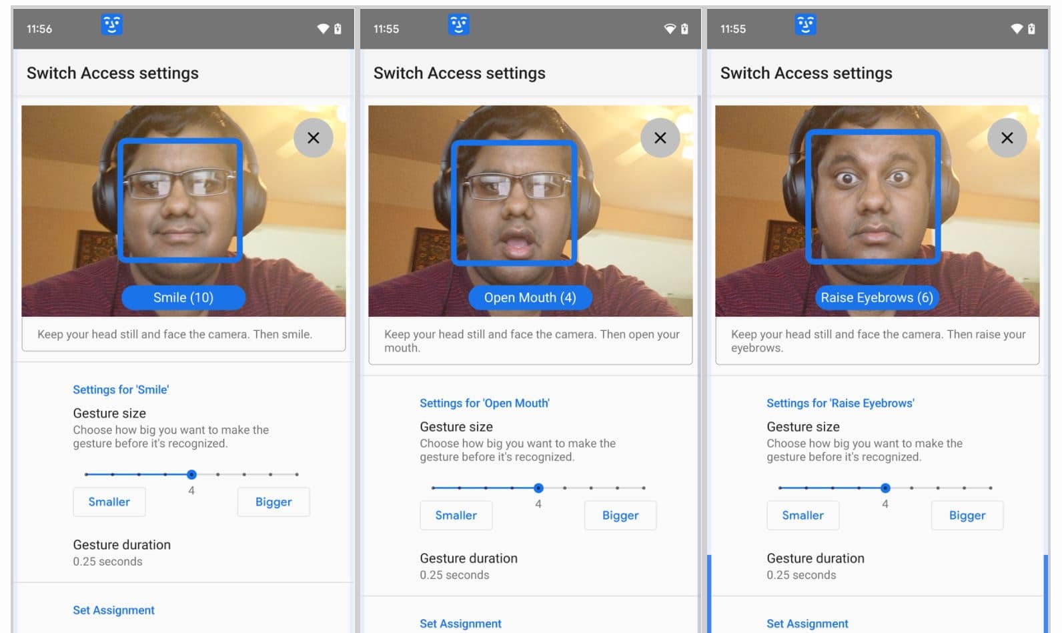The width and height of the screenshot is (1062, 633).
Task: Open Gesture duration setting for Raise Eyebrows
Action: point(815,566)
